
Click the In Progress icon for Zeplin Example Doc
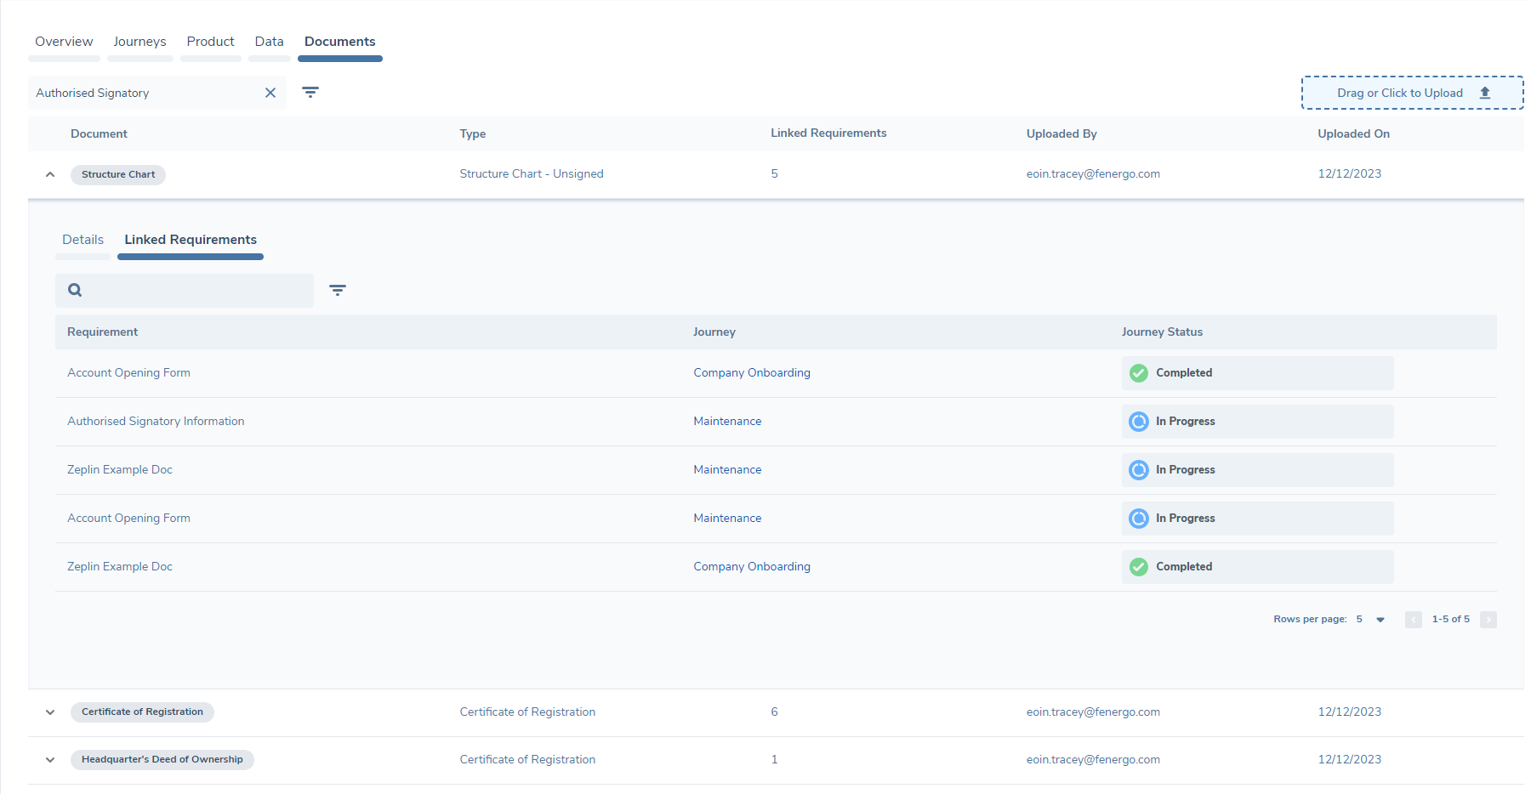(x=1137, y=469)
